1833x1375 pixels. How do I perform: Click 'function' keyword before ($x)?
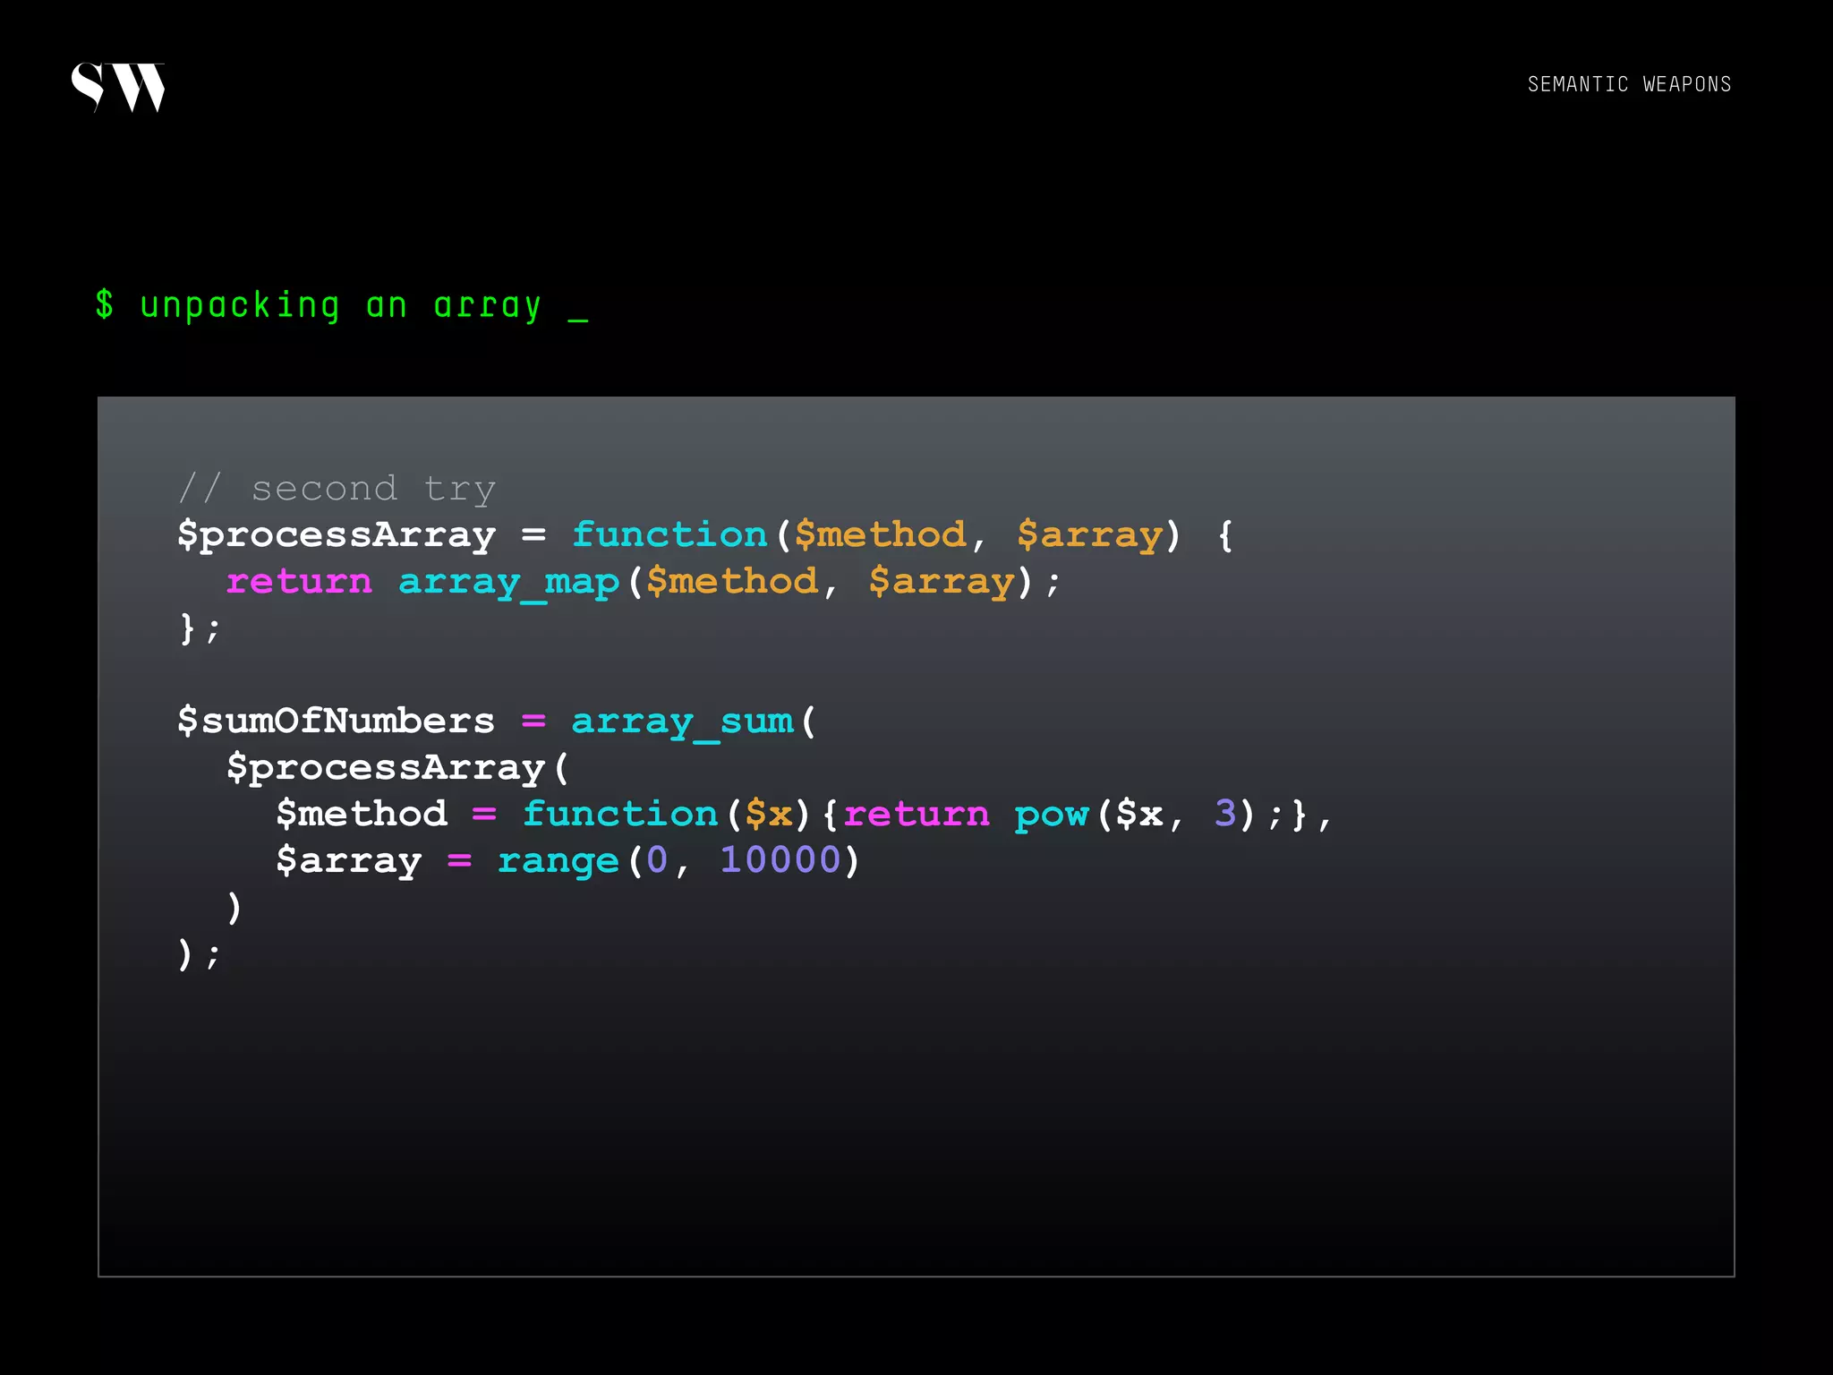tap(620, 814)
